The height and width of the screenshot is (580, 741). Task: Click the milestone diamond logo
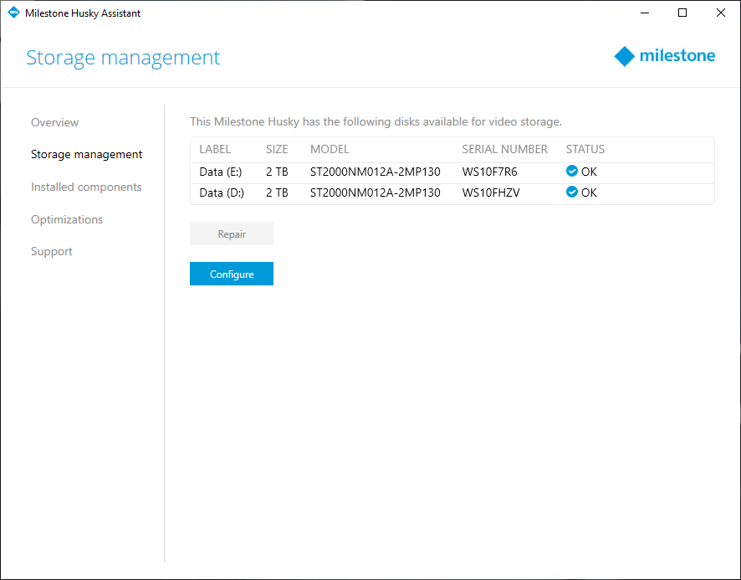624,56
